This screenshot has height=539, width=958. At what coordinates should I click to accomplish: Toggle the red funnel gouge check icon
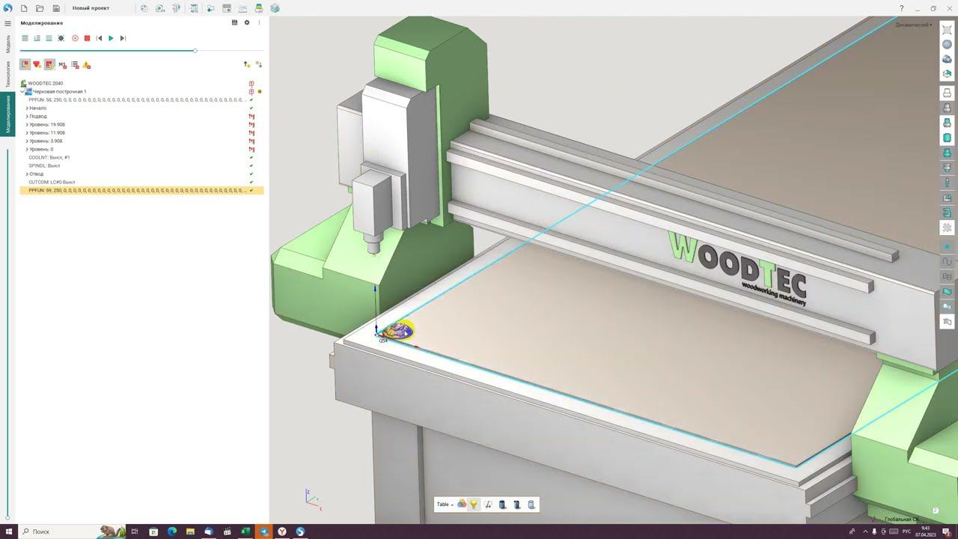point(37,65)
